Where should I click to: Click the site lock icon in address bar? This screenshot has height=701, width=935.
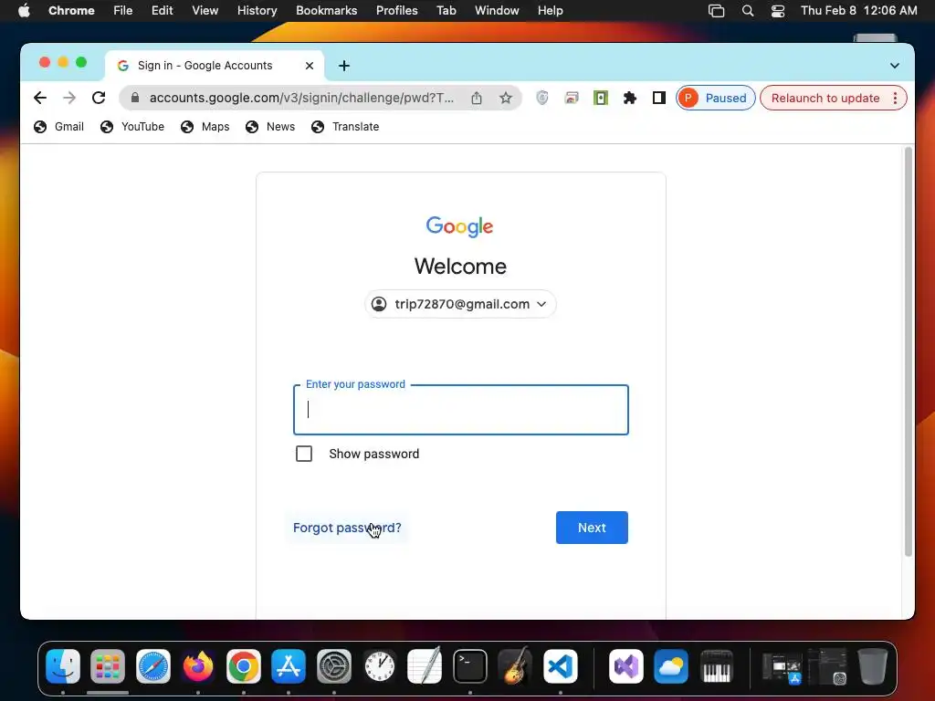pos(135,98)
